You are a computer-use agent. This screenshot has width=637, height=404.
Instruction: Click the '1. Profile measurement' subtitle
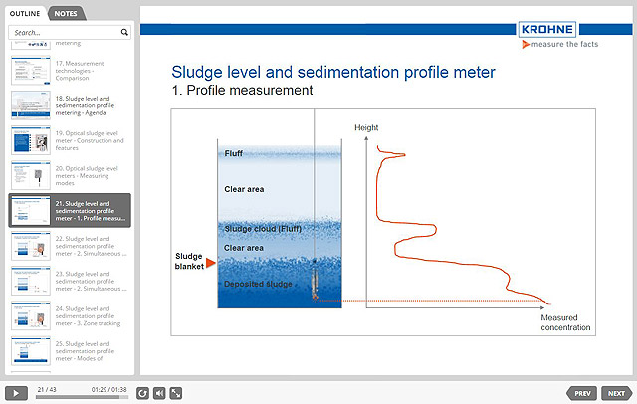tap(242, 90)
